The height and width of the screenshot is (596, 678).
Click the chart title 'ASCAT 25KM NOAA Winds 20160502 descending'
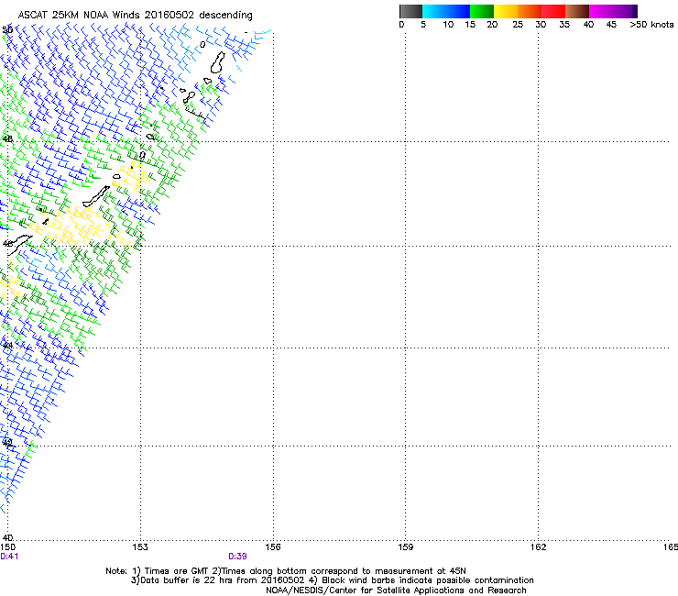coord(135,16)
